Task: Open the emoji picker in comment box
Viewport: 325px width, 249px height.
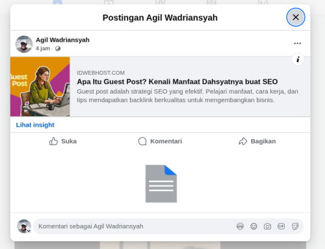Action: (x=253, y=226)
